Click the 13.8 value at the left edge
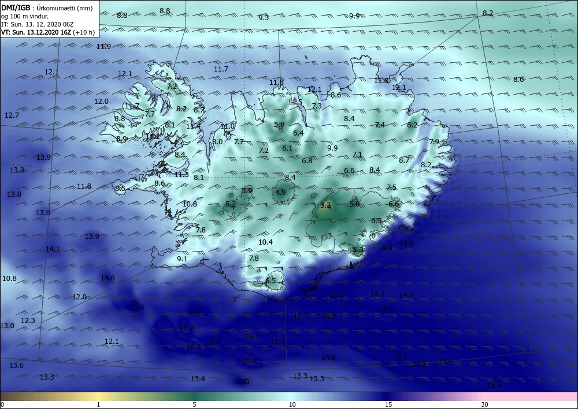Viewport: 578px width, 409px height. 14,194
